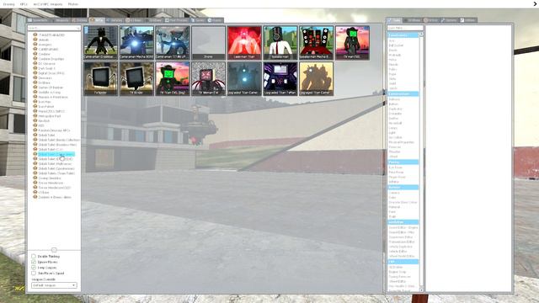
Task: Spawn the Upgraded Titan TvMan NPC
Action: 280,78
